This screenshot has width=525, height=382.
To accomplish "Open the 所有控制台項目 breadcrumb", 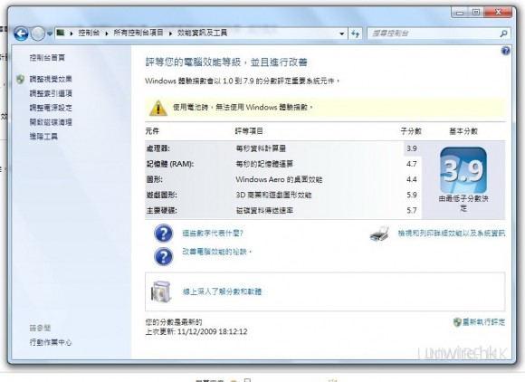I will [138, 33].
